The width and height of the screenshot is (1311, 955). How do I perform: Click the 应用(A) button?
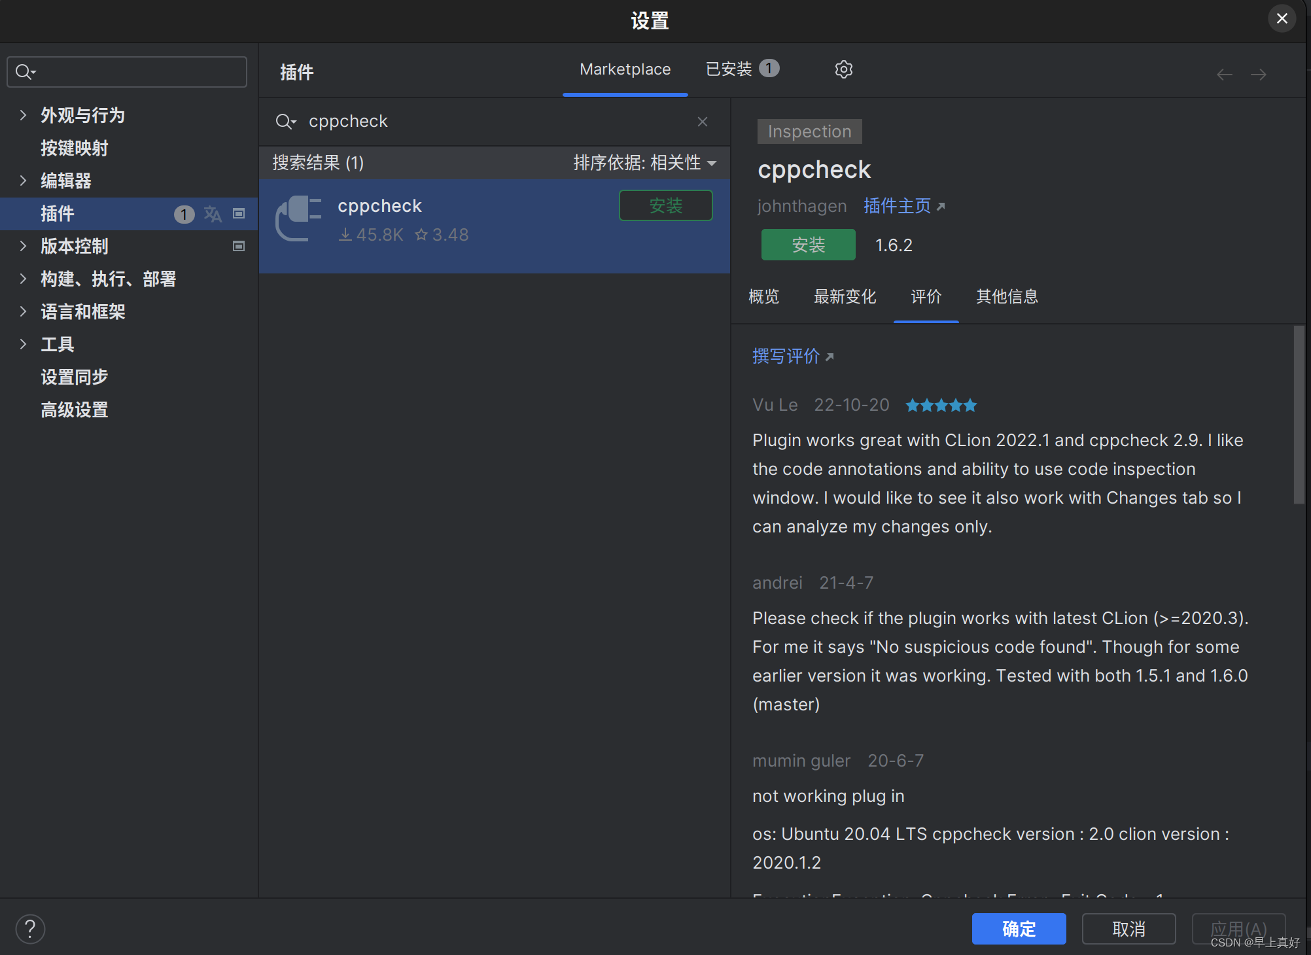1238,929
